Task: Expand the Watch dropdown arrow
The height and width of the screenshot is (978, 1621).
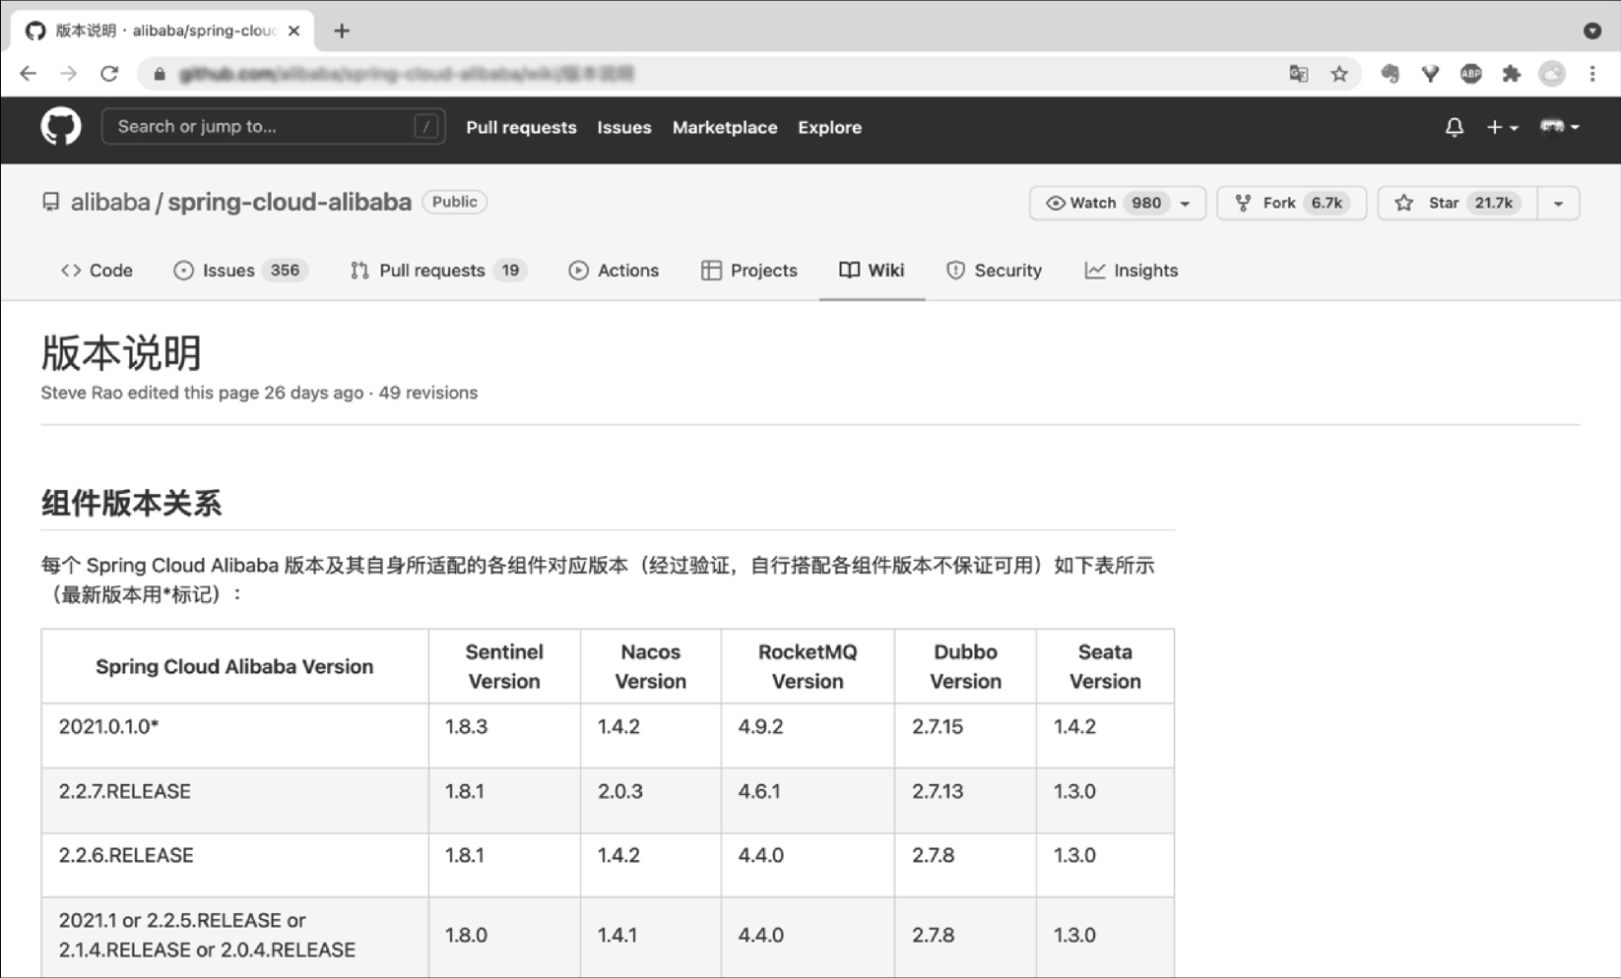Action: tap(1186, 203)
